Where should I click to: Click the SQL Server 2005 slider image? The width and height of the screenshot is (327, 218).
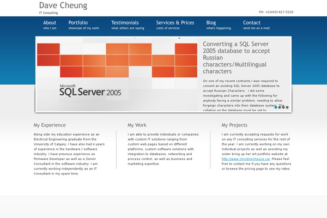pyautogui.click(x=117, y=74)
